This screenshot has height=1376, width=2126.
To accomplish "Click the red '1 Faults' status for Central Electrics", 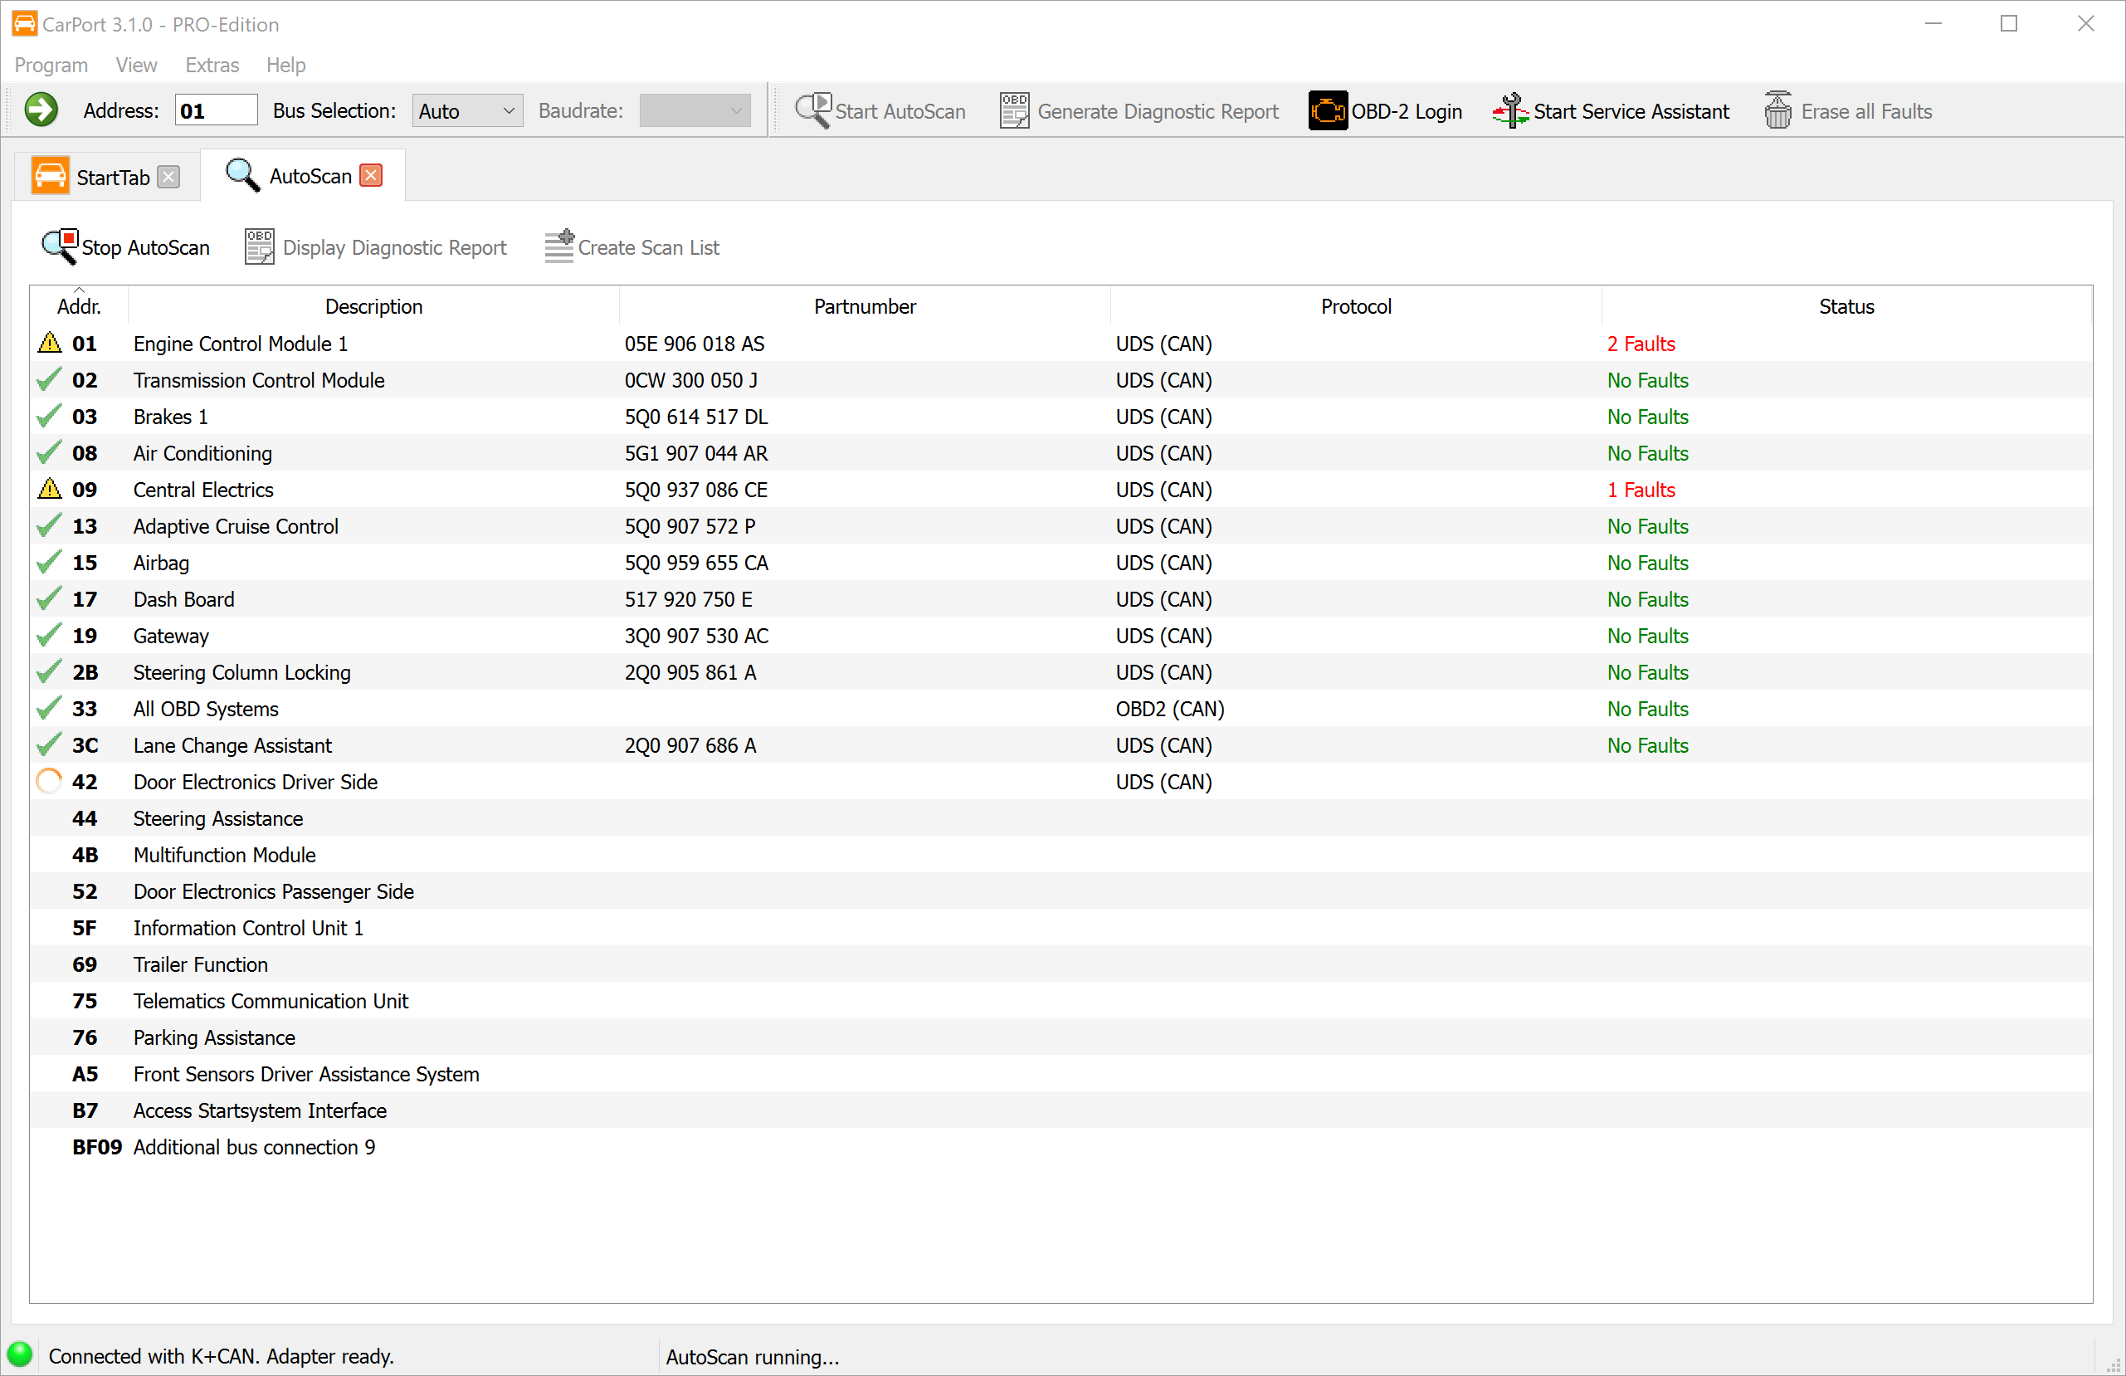I will pos(1641,490).
